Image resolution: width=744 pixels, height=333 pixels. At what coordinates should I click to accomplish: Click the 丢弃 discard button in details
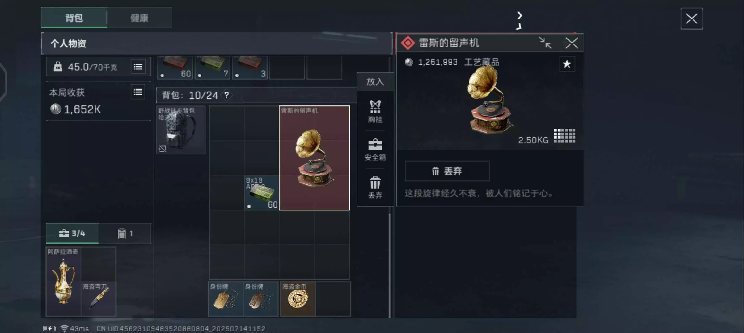(447, 171)
